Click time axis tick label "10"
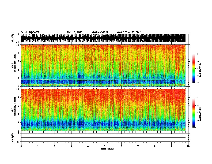The height and width of the screenshot is (164, 212). (x=188, y=146)
